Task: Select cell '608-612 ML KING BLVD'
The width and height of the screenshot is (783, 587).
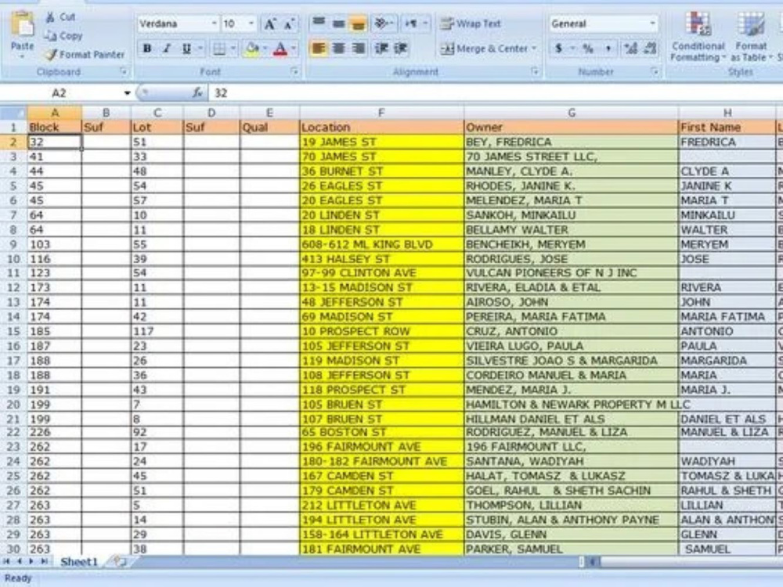Action: [381, 244]
